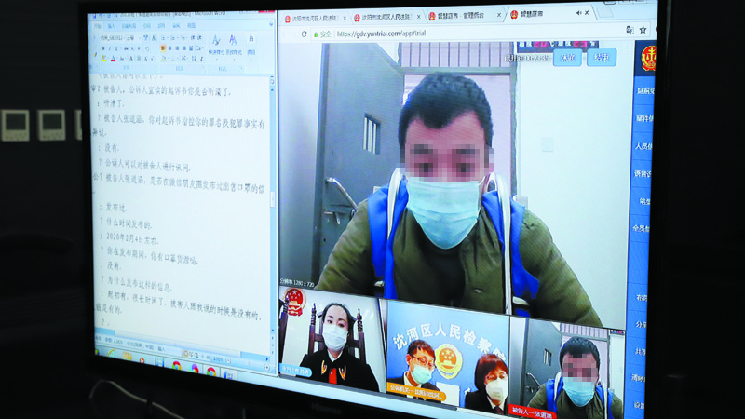Click the Chrome address bar URL
The width and height of the screenshot is (745, 419).
click(381, 34)
